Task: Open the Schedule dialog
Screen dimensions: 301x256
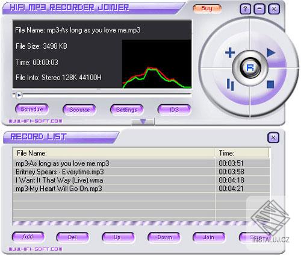Action: (x=32, y=110)
